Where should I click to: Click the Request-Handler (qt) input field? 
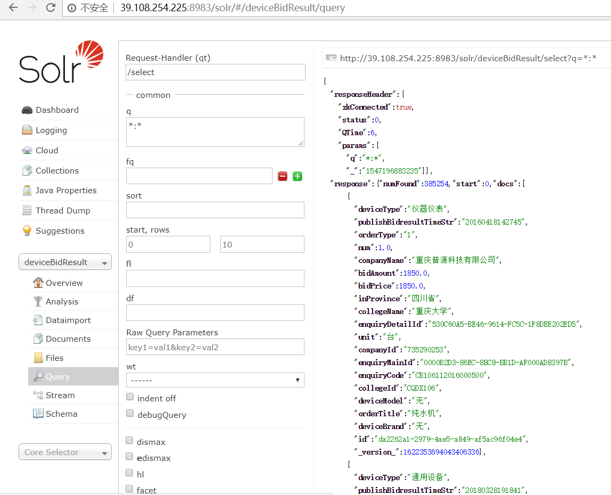(216, 72)
